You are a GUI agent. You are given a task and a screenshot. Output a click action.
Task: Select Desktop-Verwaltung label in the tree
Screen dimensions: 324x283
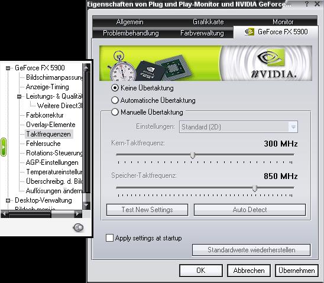tap(43, 200)
